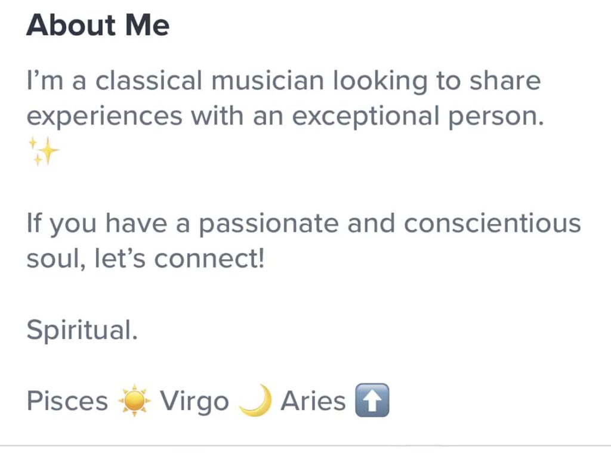Viewport: 611px width, 453px height.
Task: Click the word Aries
Action: coord(313,401)
